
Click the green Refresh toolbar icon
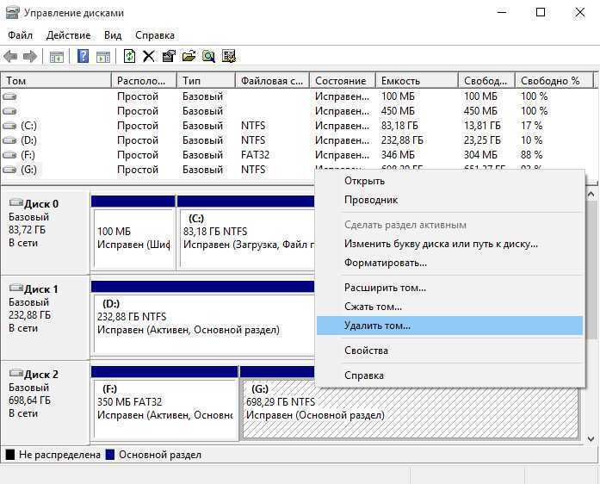click(x=130, y=56)
